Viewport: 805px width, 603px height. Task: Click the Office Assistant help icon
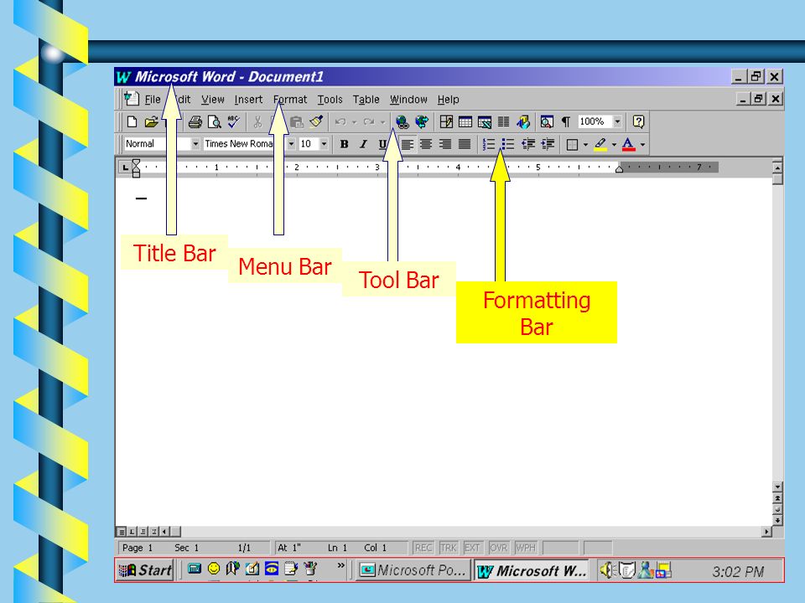pyautogui.click(x=638, y=121)
